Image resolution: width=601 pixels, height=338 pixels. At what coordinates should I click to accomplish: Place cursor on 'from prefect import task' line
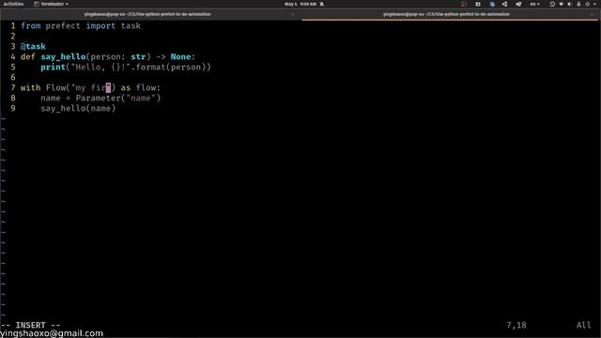81,25
